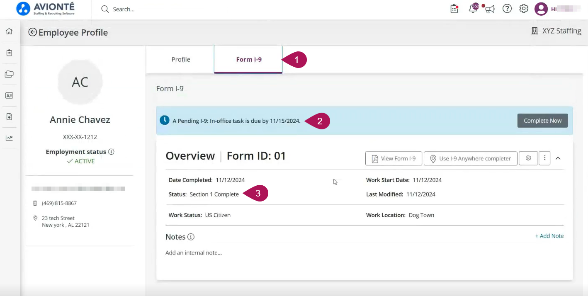Image resolution: width=588 pixels, height=296 pixels.
Task: Click the View Form I-9 button
Action: tap(394, 158)
